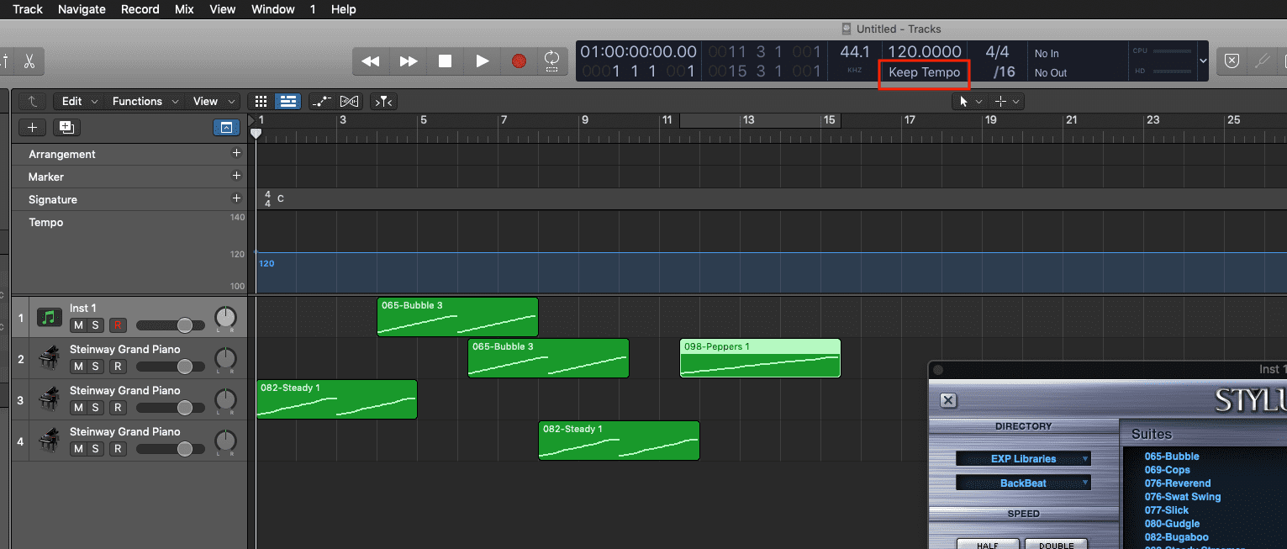Click the leave-folder up arrow icon
The width and height of the screenshot is (1287, 549).
click(32, 101)
